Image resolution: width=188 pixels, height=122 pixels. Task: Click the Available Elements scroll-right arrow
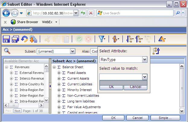pos(41,105)
